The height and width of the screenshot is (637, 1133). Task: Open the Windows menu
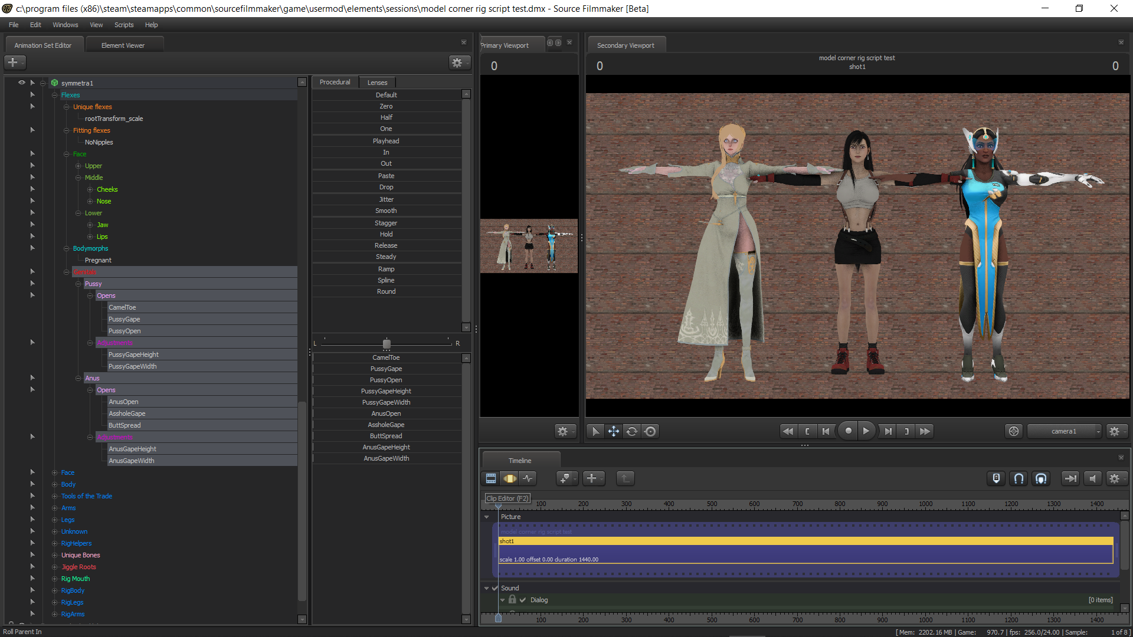65,25
